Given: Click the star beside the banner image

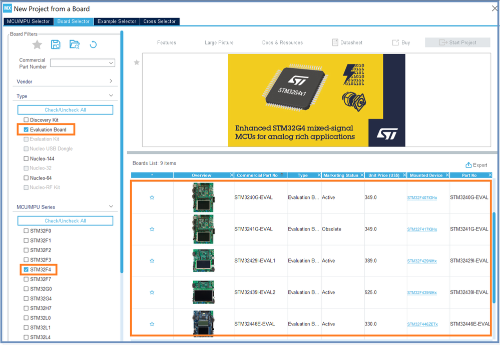Looking at the screenshot, I should (x=137, y=62).
